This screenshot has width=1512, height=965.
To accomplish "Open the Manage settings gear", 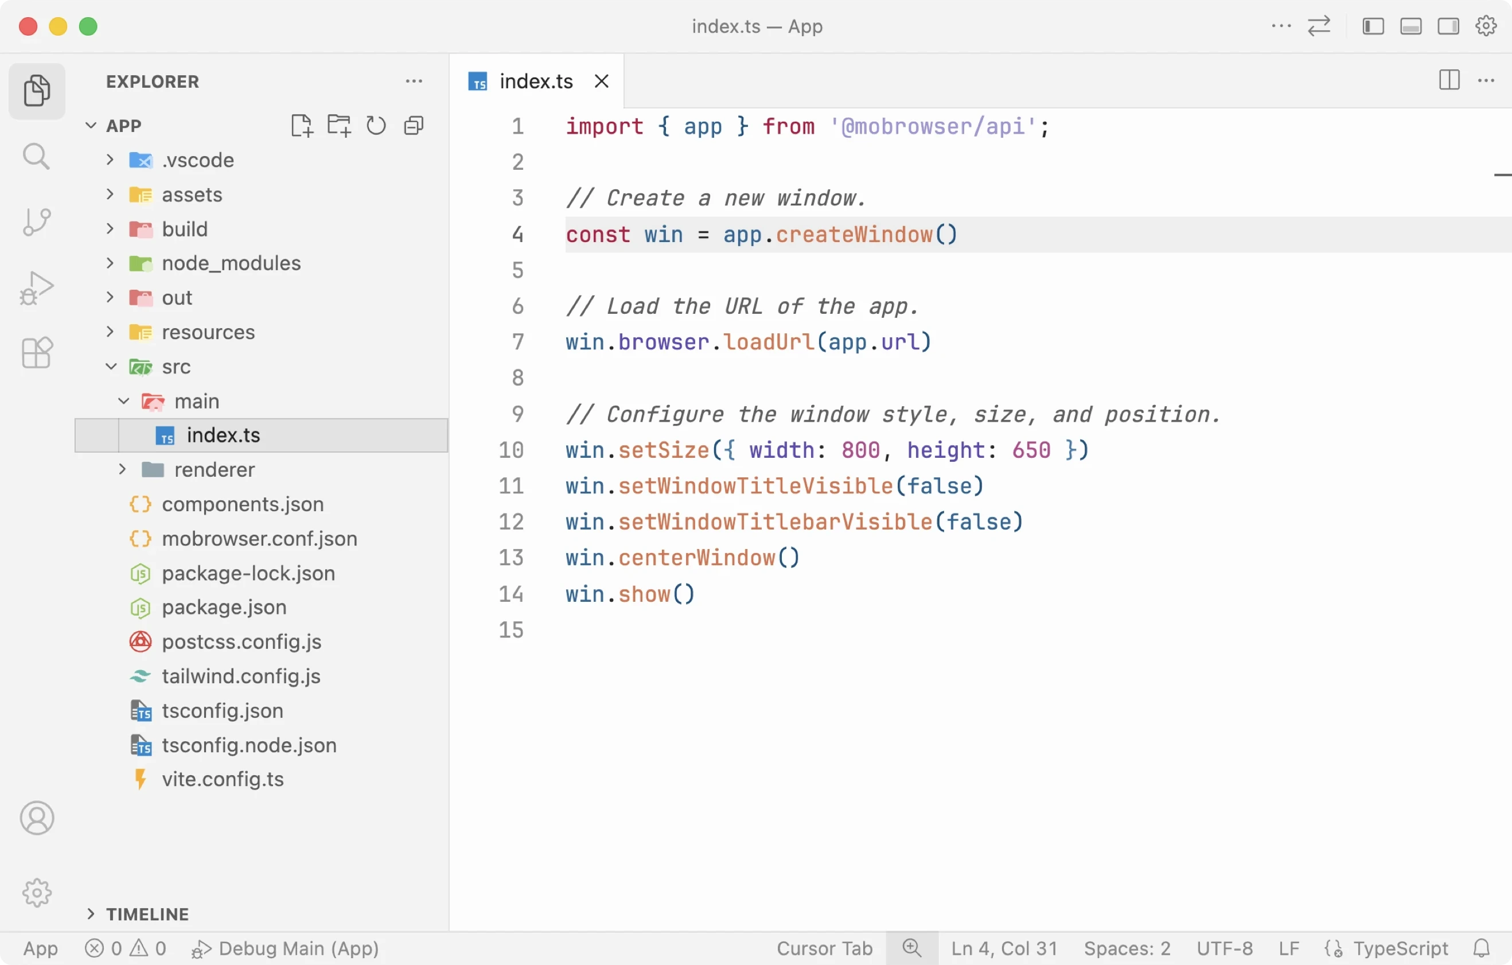I will point(1486,26).
